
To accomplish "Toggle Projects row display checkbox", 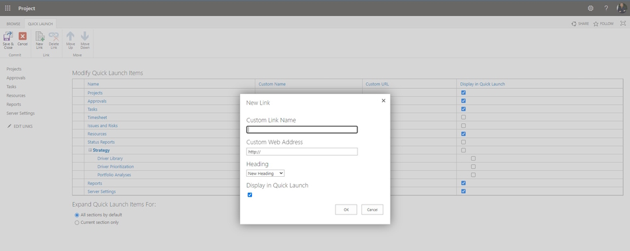I will (464, 93).
